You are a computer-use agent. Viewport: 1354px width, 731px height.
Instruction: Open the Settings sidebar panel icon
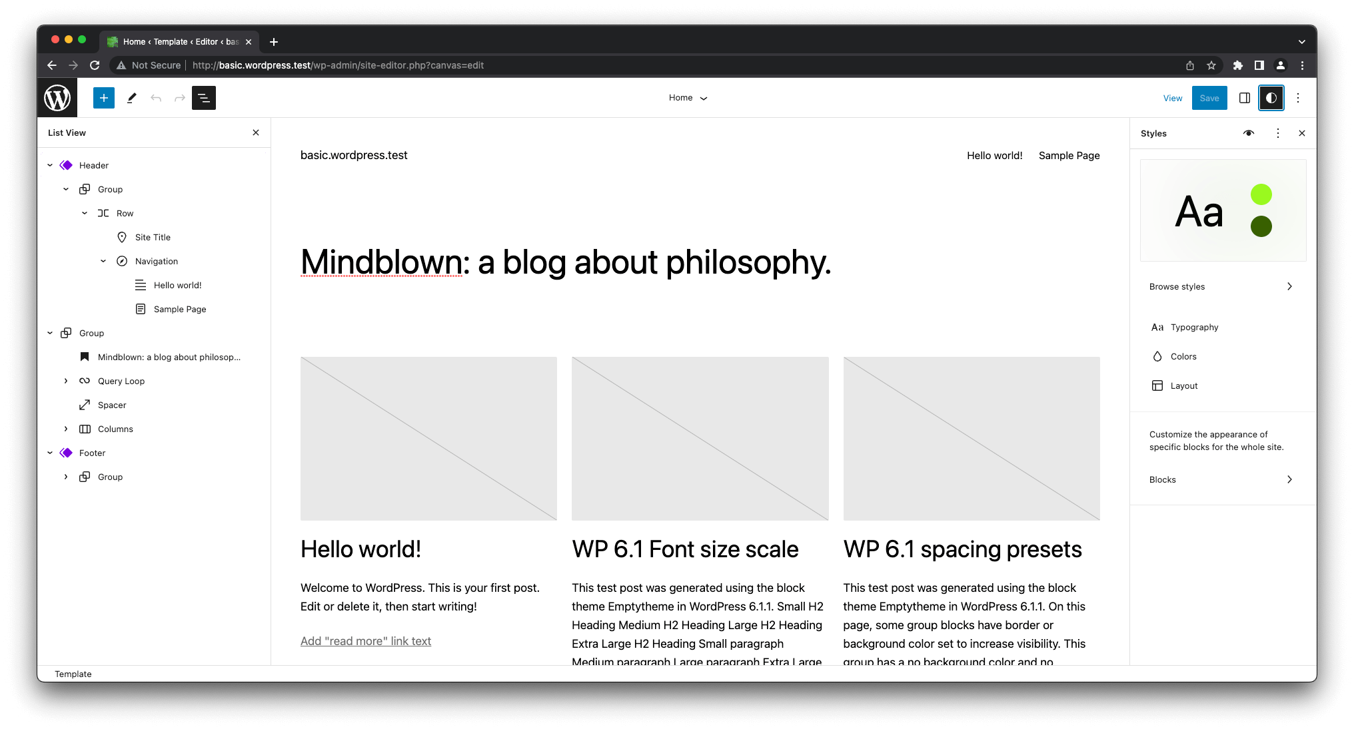click(x=1245, y=98)
